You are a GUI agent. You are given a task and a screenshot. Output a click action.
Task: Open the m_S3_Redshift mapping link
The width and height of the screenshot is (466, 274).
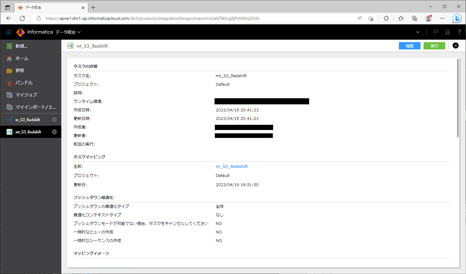tap(232, 166)
